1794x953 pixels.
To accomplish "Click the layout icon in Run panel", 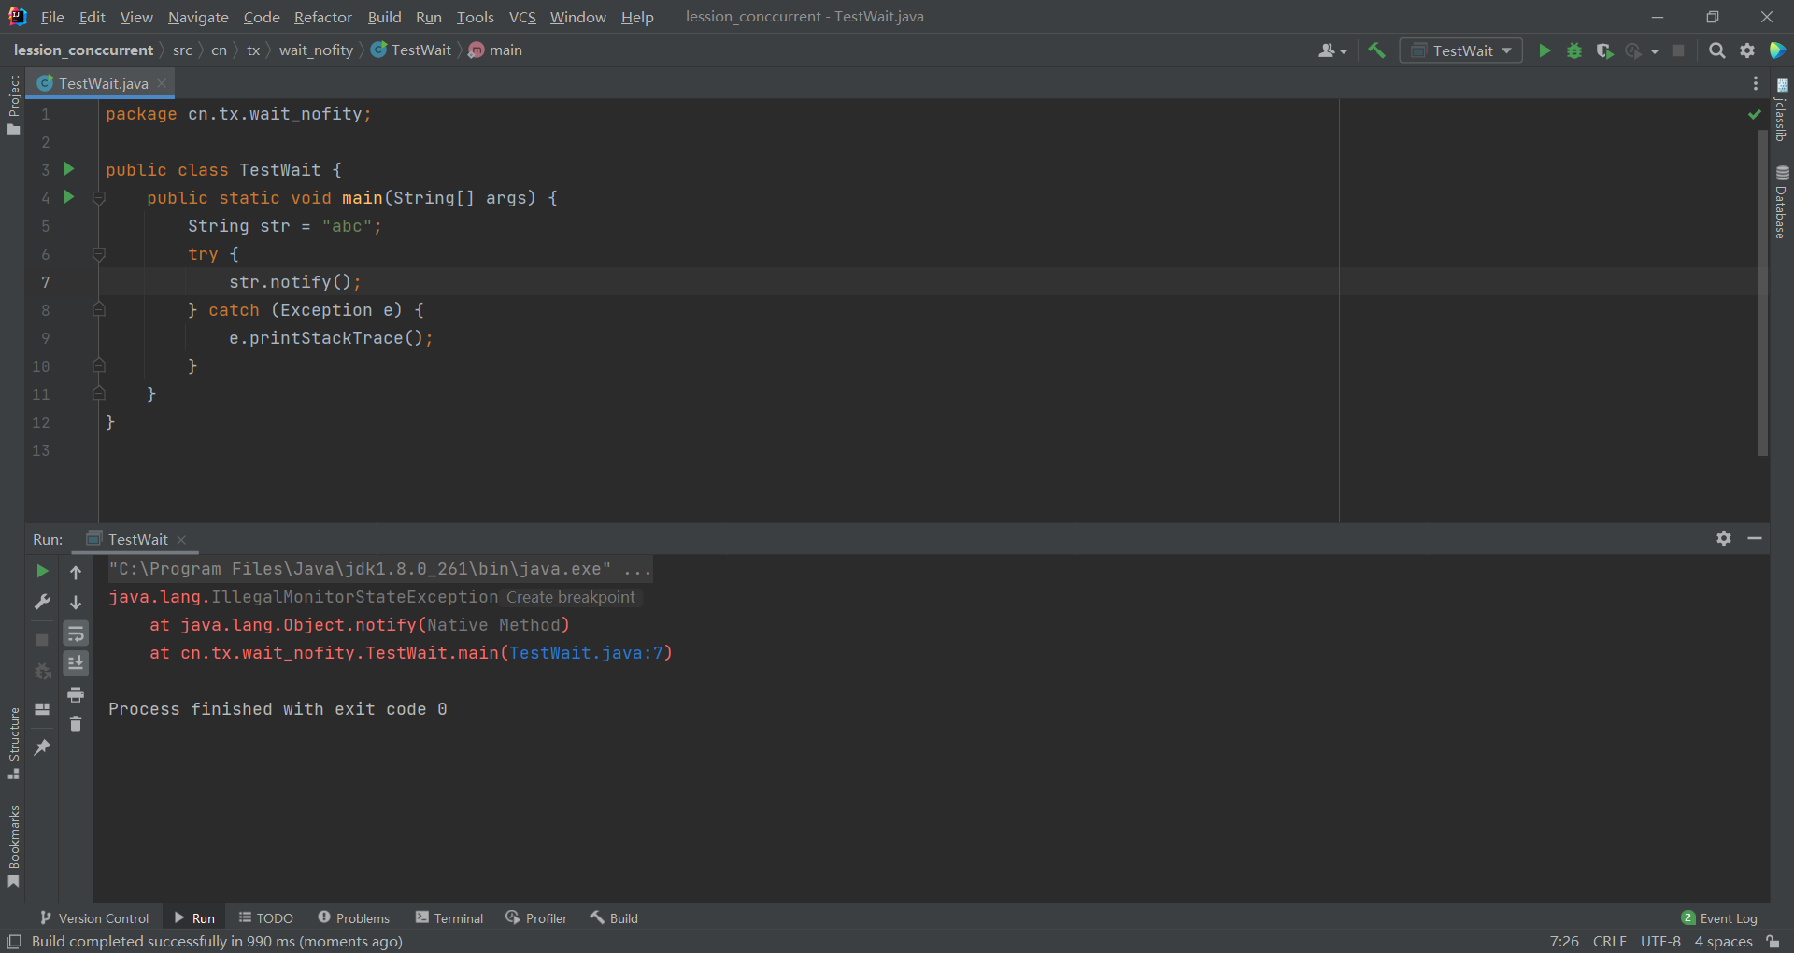I will (42, 709).
